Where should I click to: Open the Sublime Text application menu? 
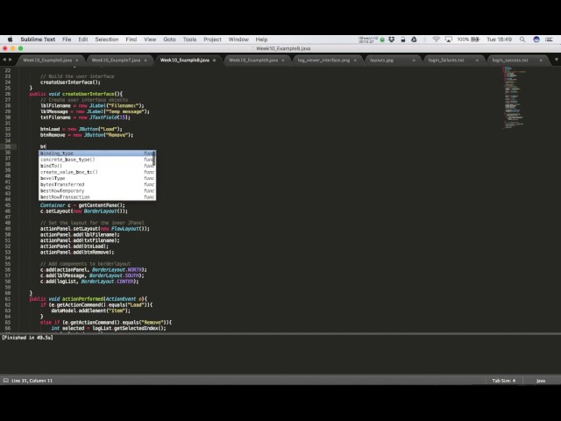coord(38,39)
